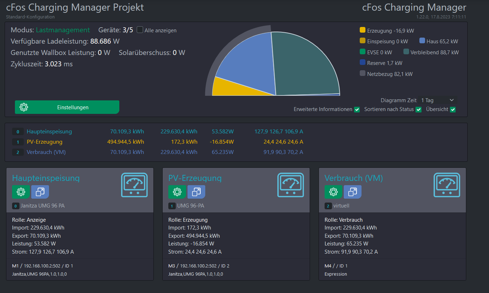Click the Haupteinspeisung card title
This screenshot has height=293, width=489.
46,178
